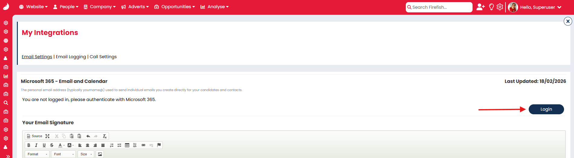Insert a table into the signature
574x158 pixels.
(127, 145)
